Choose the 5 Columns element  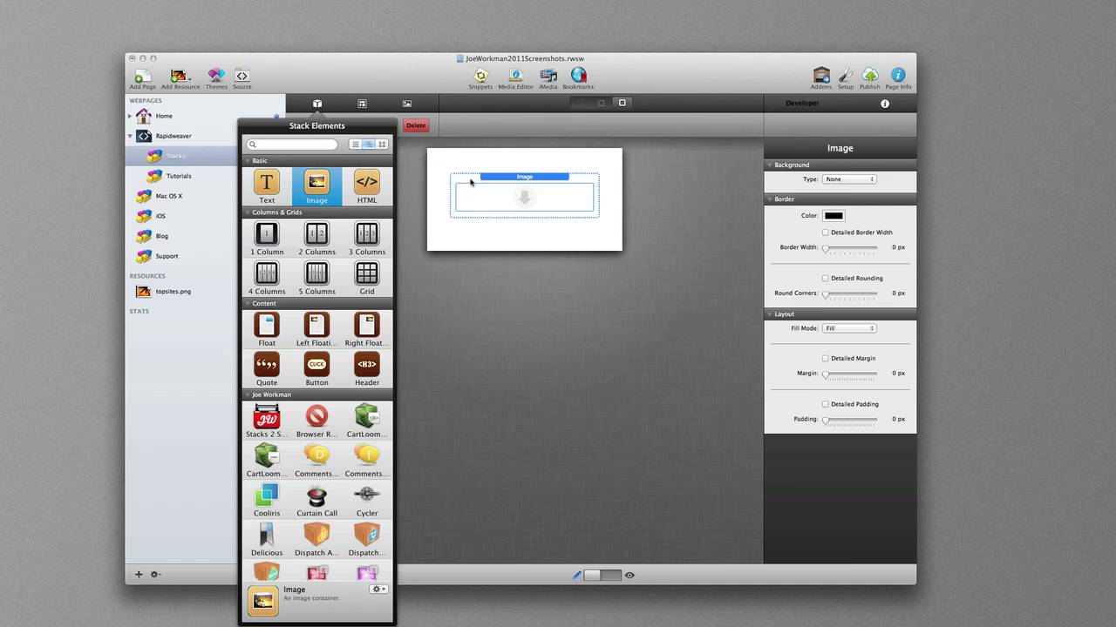click(316, 278)
